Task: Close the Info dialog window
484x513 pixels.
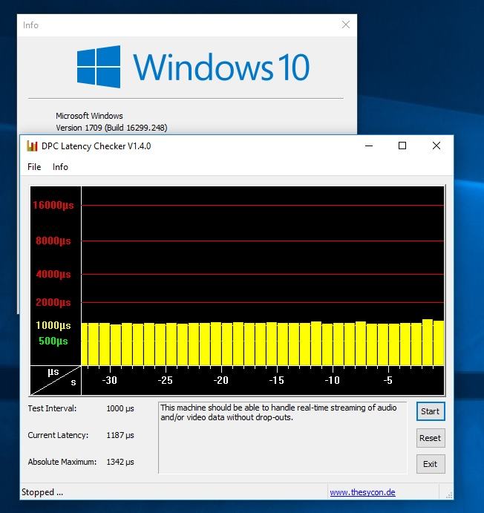Action: [346, 24]
